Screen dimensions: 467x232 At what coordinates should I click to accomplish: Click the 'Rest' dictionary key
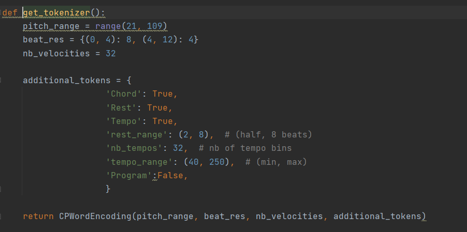(x=121, y=107)
